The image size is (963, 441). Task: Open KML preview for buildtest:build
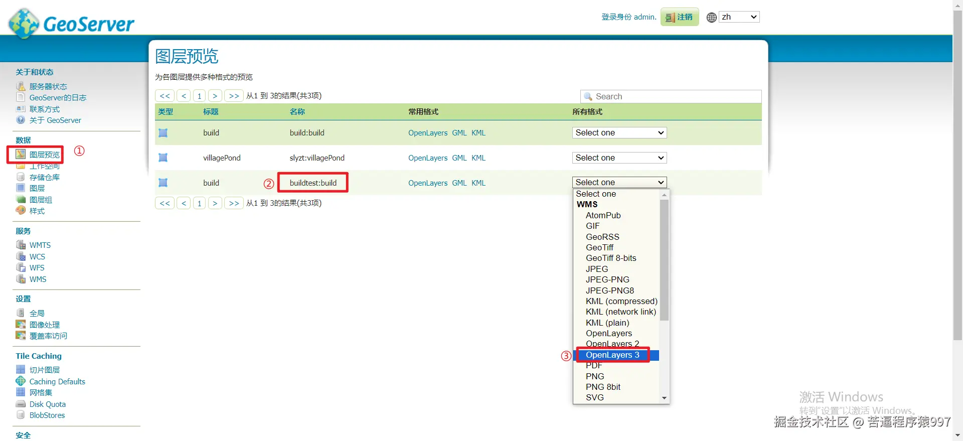coord(478,183)
